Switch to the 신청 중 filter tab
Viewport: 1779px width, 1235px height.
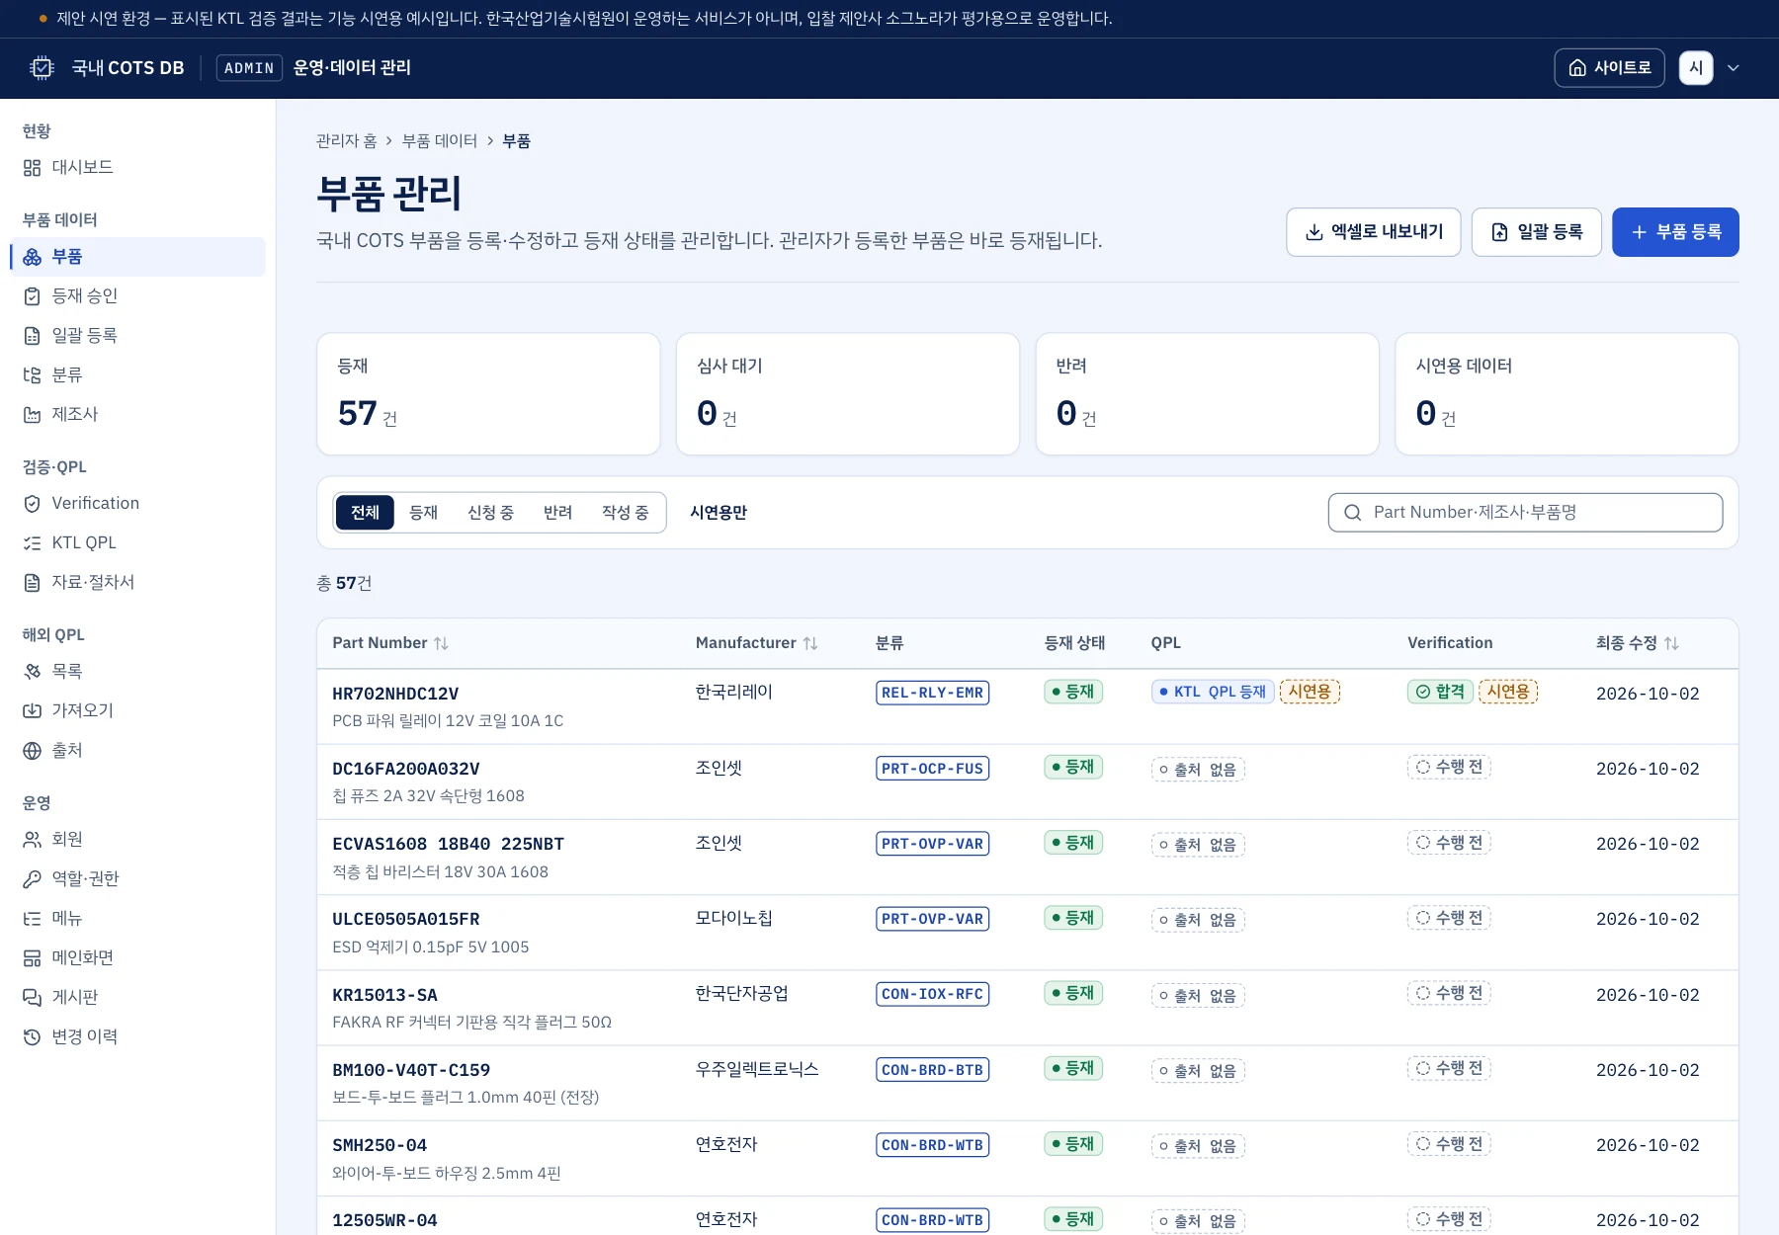tap(490, 513)
